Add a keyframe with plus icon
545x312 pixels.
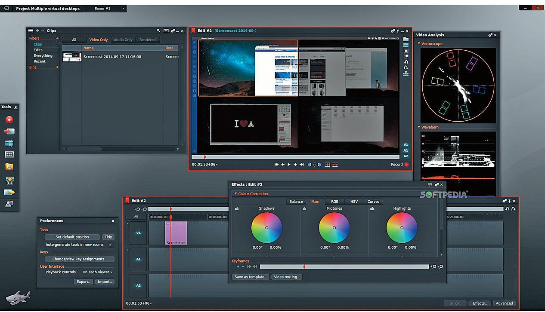238,266
